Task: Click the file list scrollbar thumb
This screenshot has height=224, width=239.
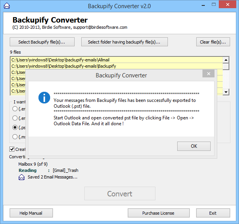Action: pyautogui.click(x=226, y=66)
